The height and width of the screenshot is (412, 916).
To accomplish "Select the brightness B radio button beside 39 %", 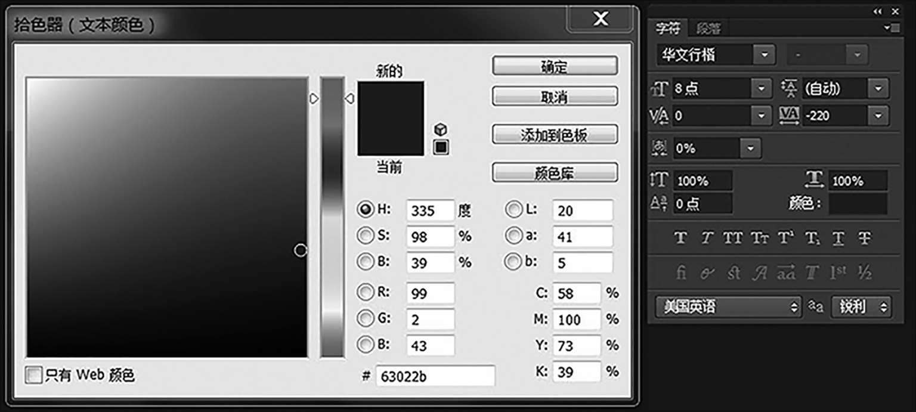I will coord(365,261).
